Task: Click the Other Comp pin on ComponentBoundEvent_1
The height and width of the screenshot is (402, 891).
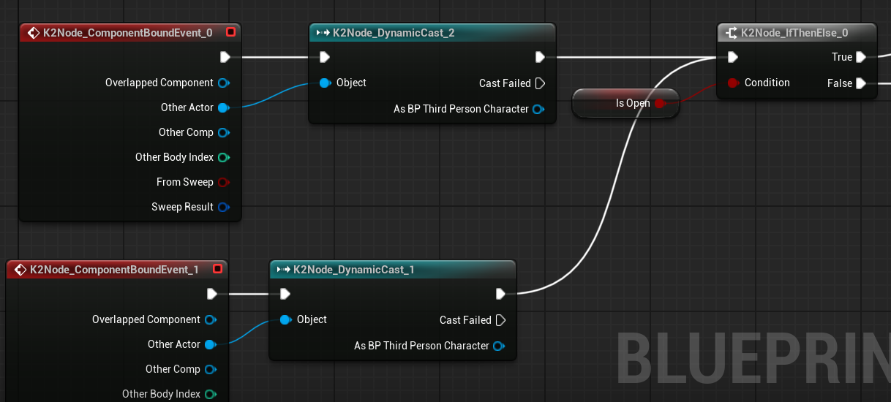Action: (x=211, y=369)
